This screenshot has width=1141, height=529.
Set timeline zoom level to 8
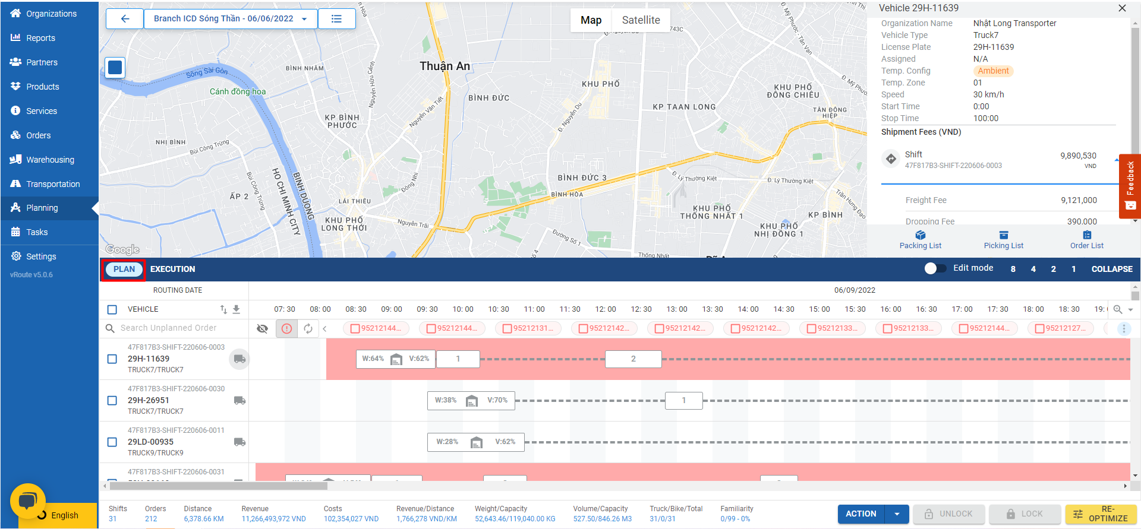pyautogui.click(x=1013, y=269)
